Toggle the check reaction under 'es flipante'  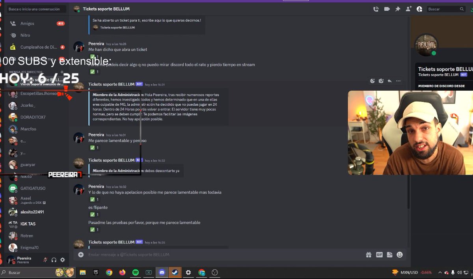(x=94, y=214)
